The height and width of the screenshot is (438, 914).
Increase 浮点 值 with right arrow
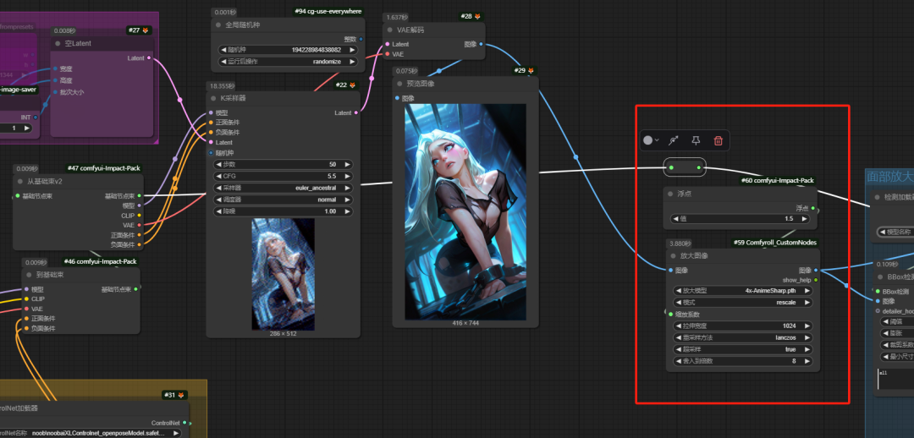pyautogui.click(x=805, y=219)
